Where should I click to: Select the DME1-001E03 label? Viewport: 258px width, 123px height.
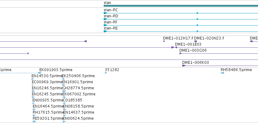(x=188, y=44)
